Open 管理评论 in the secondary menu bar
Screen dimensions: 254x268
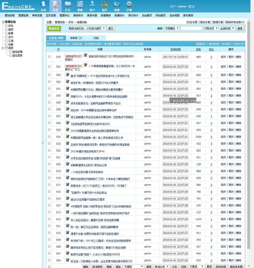coord(64,16)
